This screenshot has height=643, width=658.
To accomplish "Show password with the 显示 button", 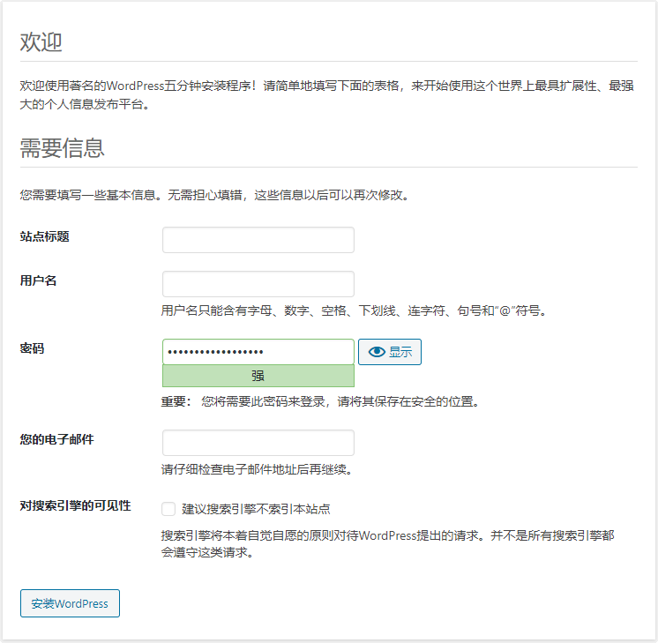I will coord(390,352).
